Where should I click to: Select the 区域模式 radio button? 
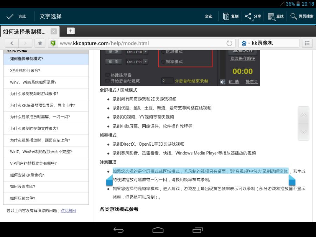point(163,52)
